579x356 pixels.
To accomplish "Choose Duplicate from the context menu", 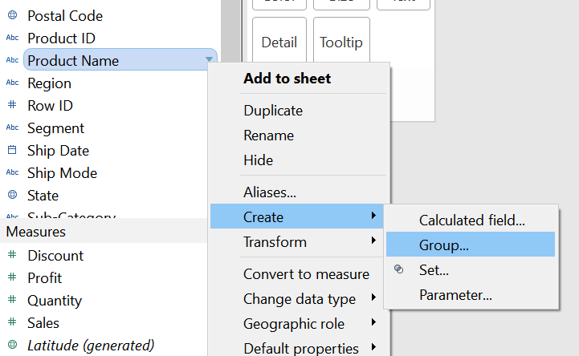I will click(273, 111).
